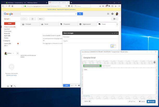Screen dimensions: 159x107
Task: Click the Google account avatar
Action: (117, 14)
